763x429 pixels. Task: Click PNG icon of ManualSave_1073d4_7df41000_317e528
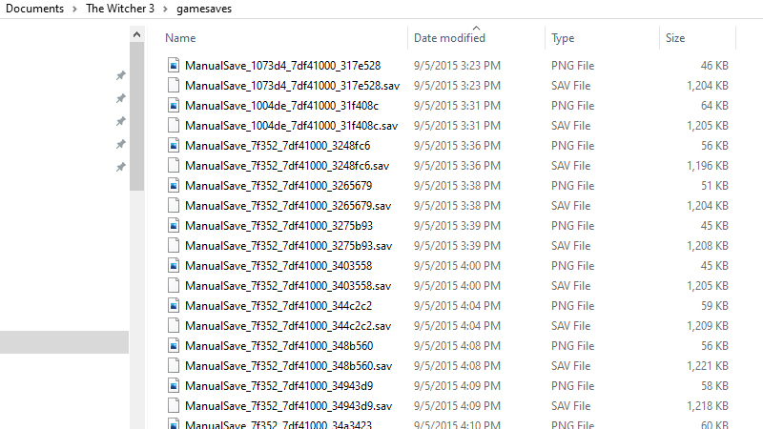tap(174, 65)
